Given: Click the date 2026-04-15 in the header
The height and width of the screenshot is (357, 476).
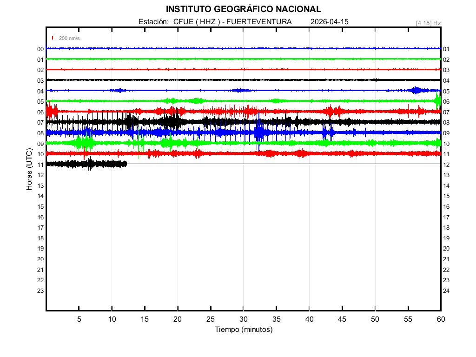Looking at the screenshot, I should click(x=329, y=22).
